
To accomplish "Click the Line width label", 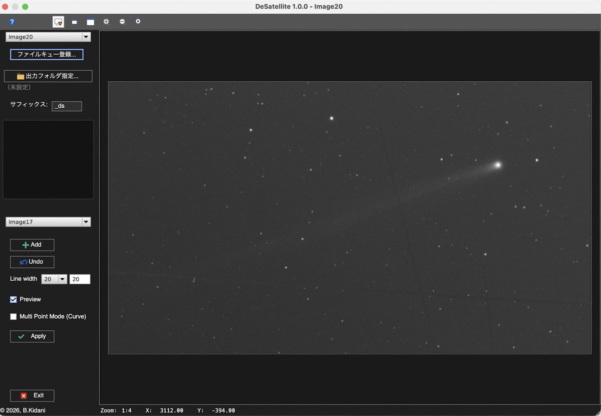I will point(24,279).
